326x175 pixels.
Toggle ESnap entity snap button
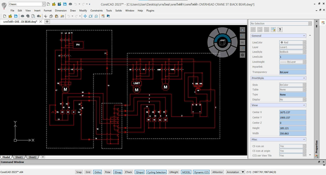118,172
